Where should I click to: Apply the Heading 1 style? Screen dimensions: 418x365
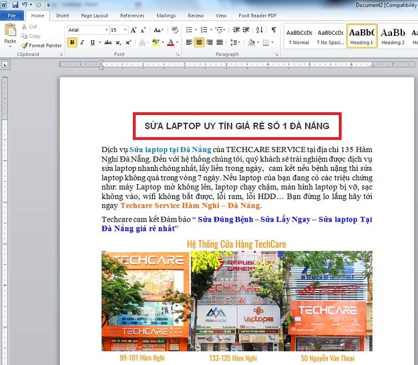pyautogui.click(x=362, y=36)
